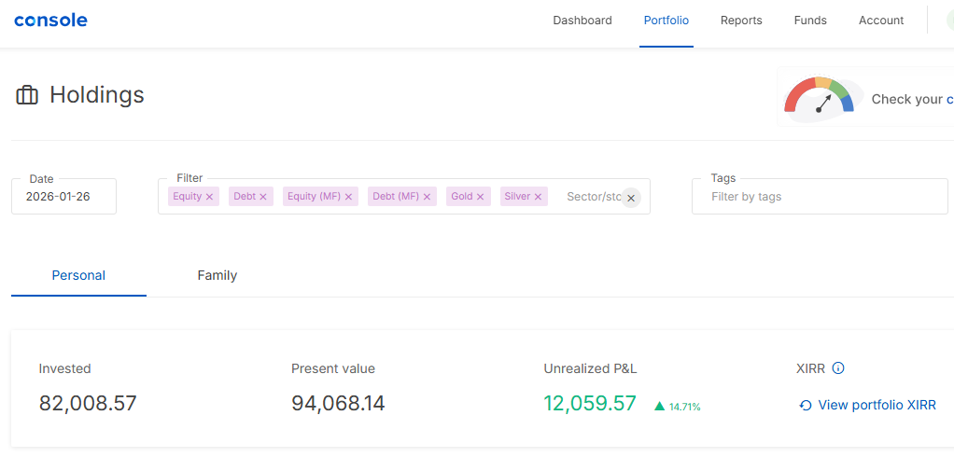Go to the Reports menu

[x=741, y=21]
